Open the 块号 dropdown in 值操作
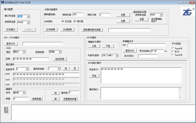 point(24,93)
